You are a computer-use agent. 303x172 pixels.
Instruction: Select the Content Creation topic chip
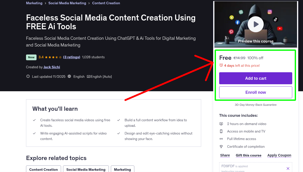point(43,169)
